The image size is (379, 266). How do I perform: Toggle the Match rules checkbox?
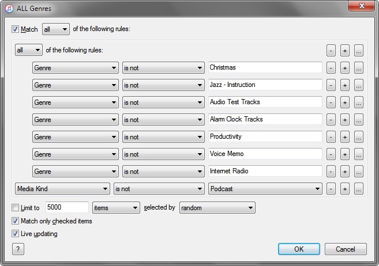tap(15, 29)
